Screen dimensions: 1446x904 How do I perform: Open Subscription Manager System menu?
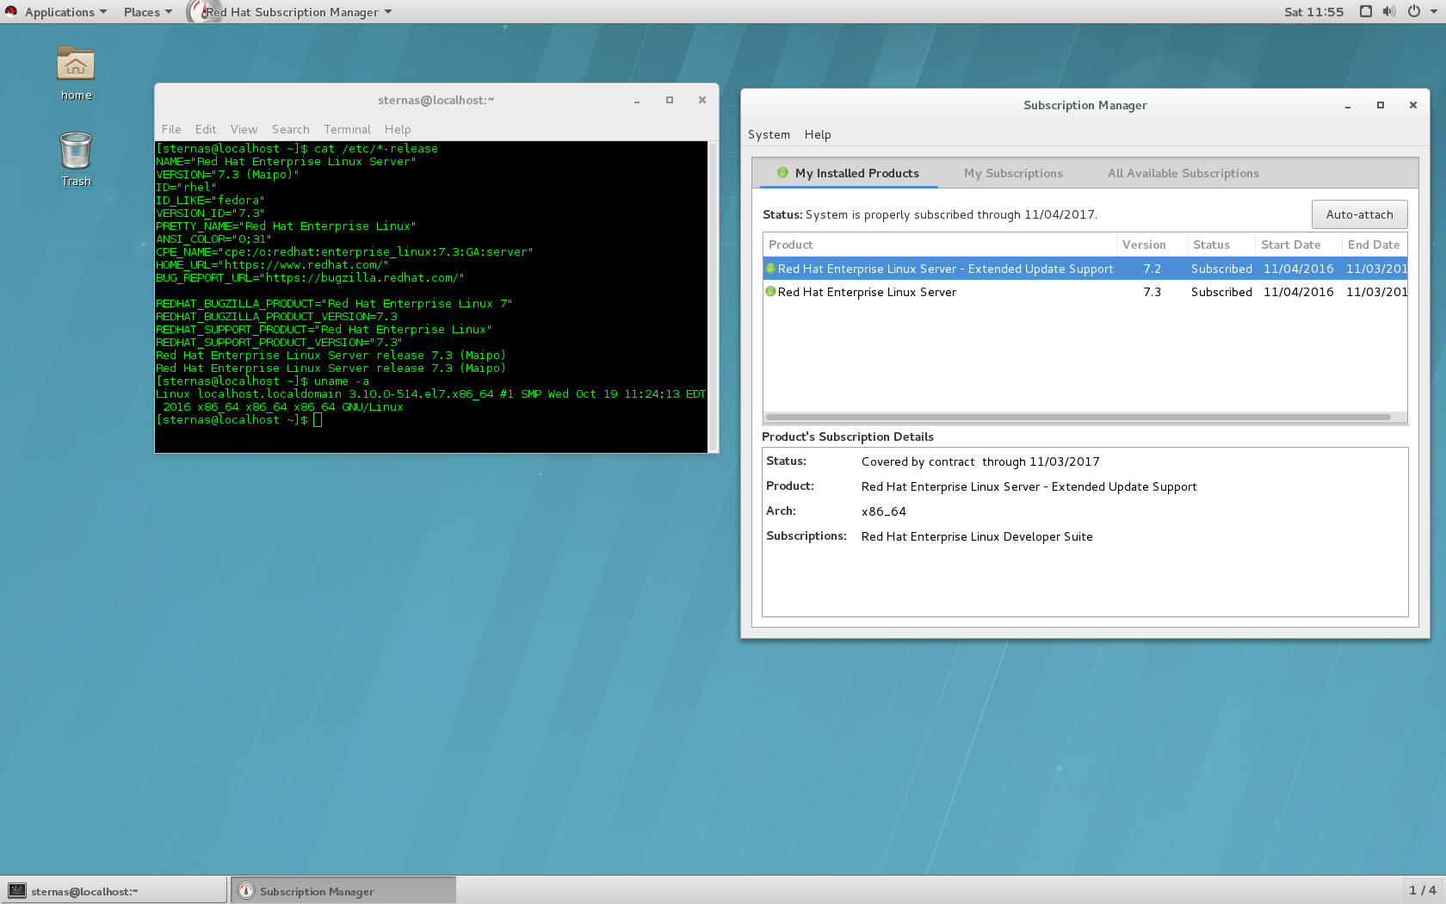(769, 134)
